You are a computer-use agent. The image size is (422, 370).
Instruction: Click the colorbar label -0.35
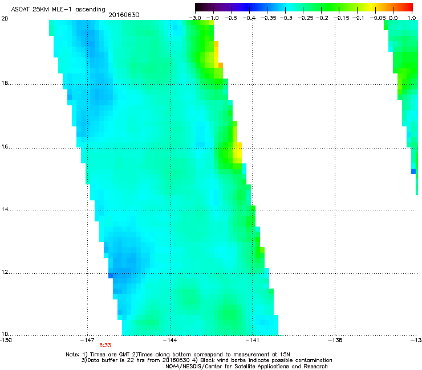[x=269, y=18]
